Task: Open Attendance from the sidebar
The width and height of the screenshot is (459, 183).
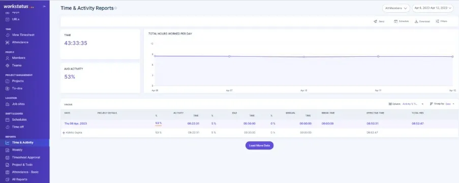Action: [20, 42]
